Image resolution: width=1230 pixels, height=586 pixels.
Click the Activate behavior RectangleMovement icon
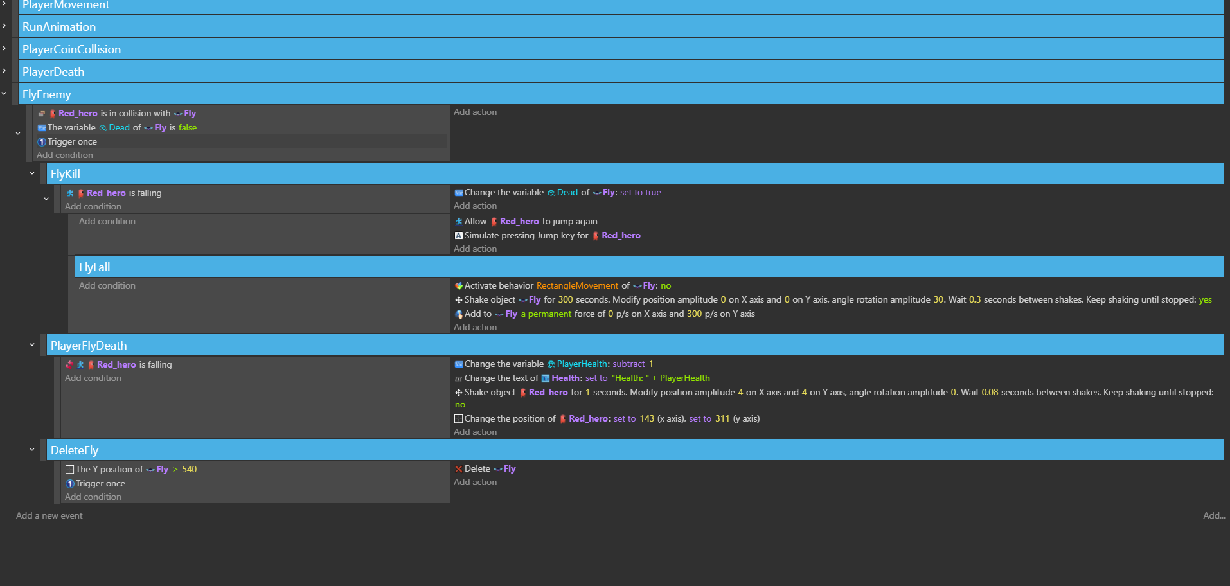tap(459, 286)
